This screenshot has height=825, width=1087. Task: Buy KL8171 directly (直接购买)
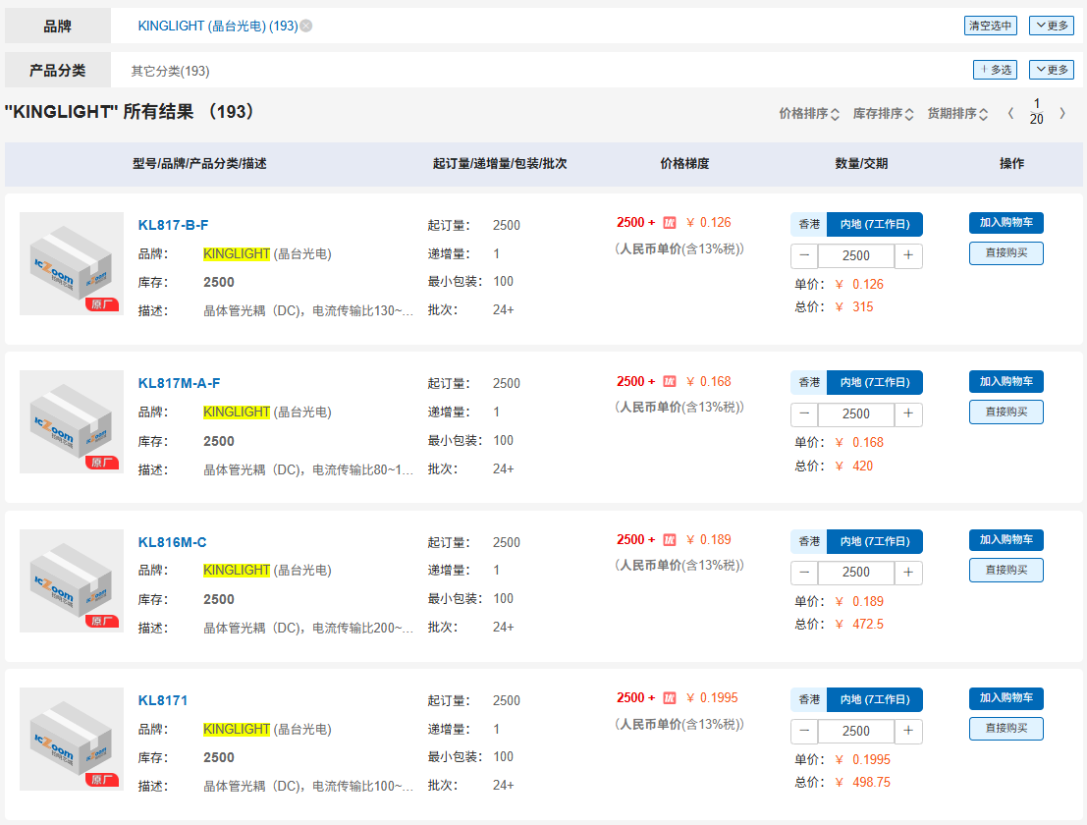[x=1005, y=728]
